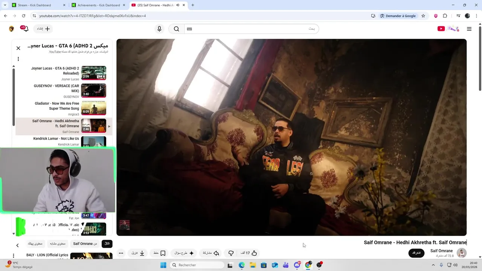
Task: Click the taskbar Rechercher search box
Action: pyautogui.click(x=197, y=265)
